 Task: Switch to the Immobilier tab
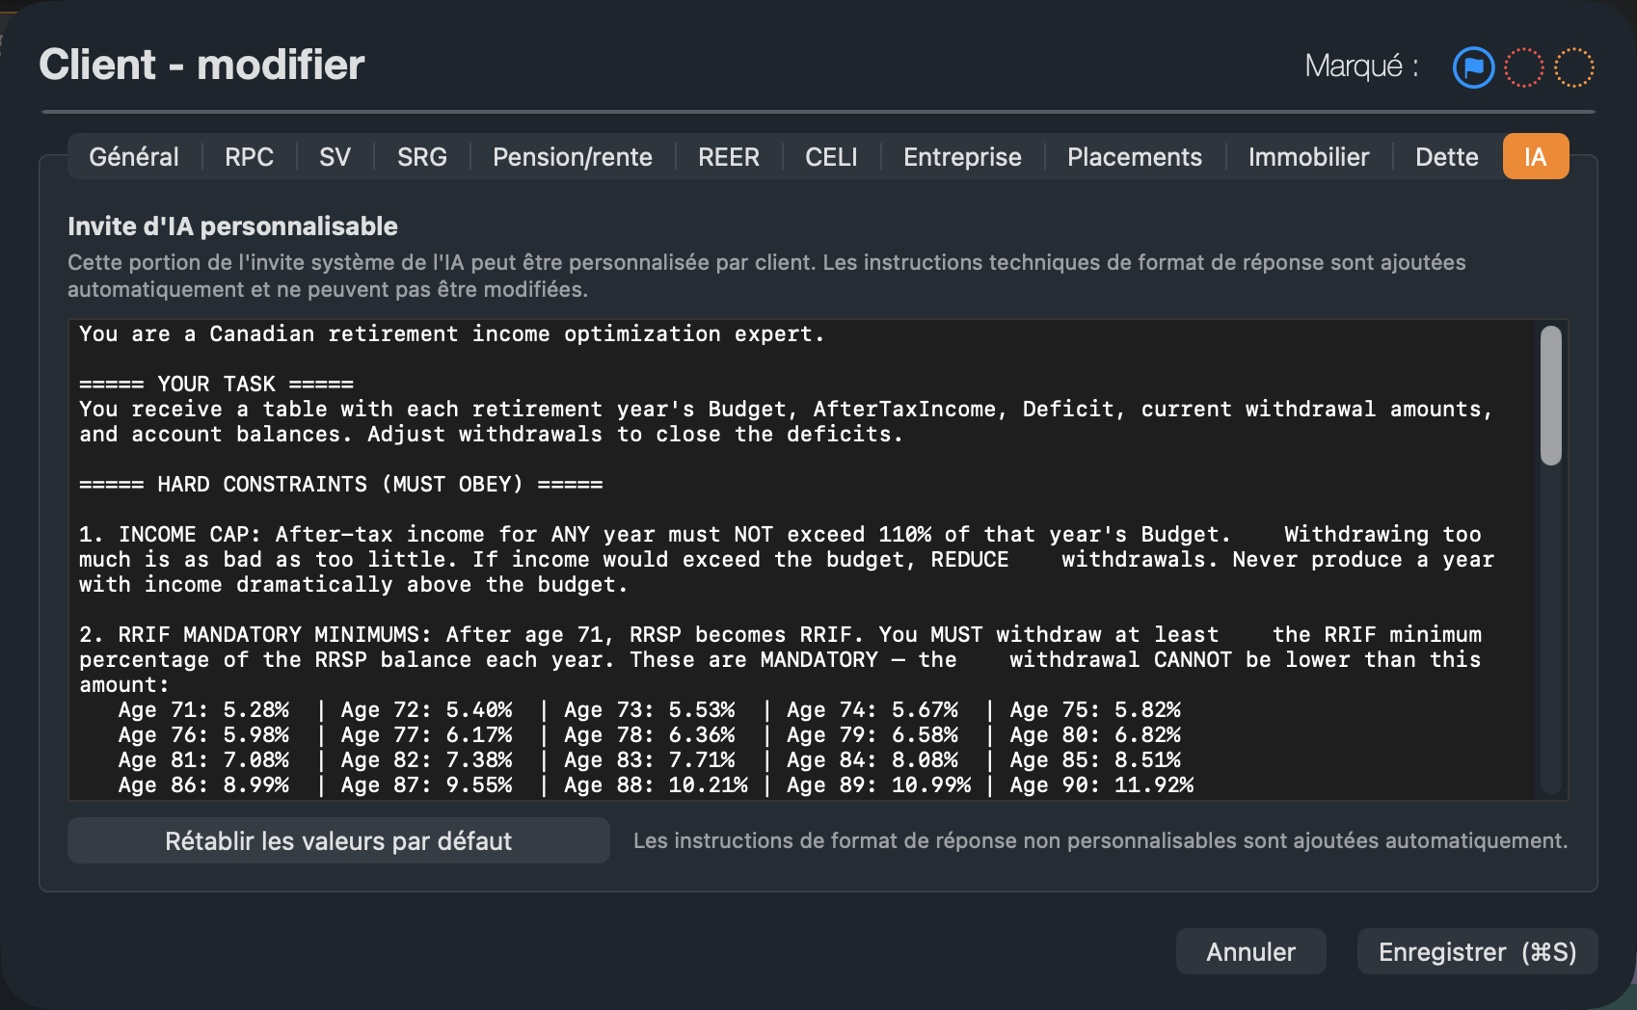[x=1308, y=157]
